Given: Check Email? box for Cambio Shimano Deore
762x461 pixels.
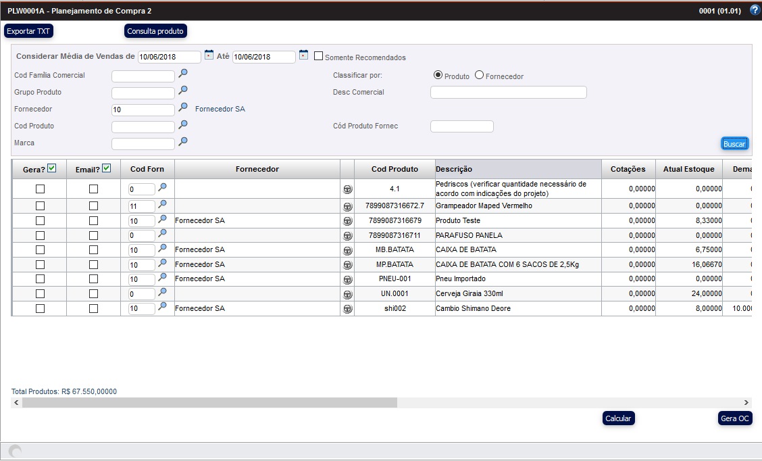Looking at the screenshot, I should point(93,308).
